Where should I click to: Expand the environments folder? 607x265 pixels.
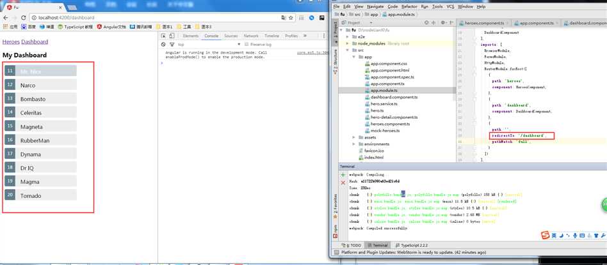pyautogui.click(x=354, y=144)
